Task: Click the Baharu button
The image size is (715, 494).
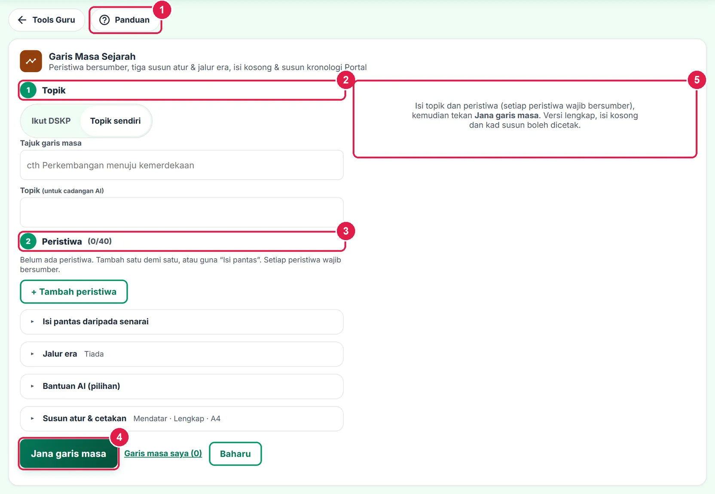Action: pyautogui.click(x=235, y=454)
